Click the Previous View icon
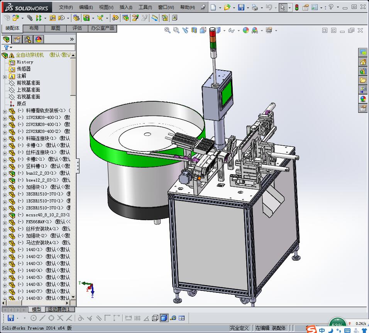The height and width of the screenshot is (333, 369). [x=185, y=30]
